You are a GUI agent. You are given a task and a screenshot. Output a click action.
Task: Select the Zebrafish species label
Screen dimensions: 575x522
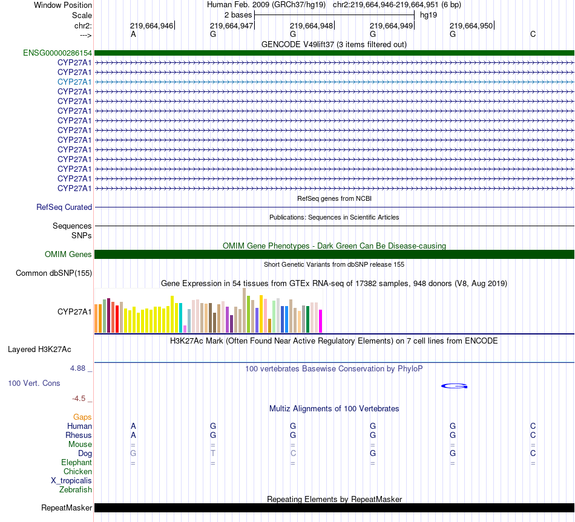pyautogui.click(x=76, y=489)
